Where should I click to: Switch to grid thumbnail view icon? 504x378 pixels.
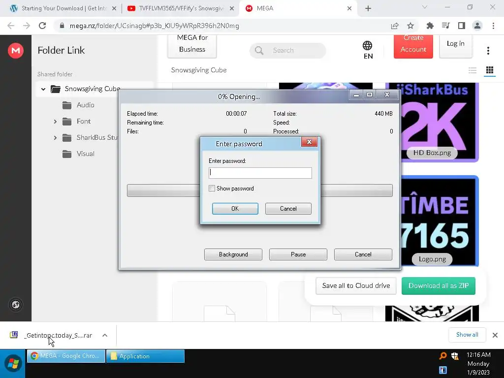(490, 70)
